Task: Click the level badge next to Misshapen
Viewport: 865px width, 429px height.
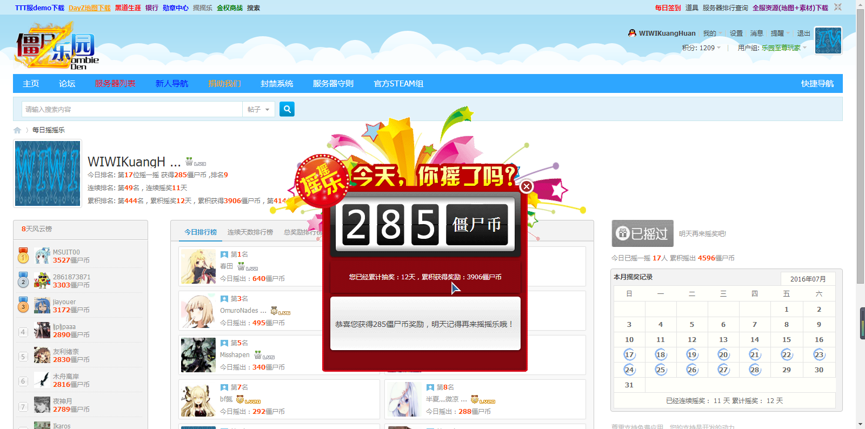Action: (264, 355)
